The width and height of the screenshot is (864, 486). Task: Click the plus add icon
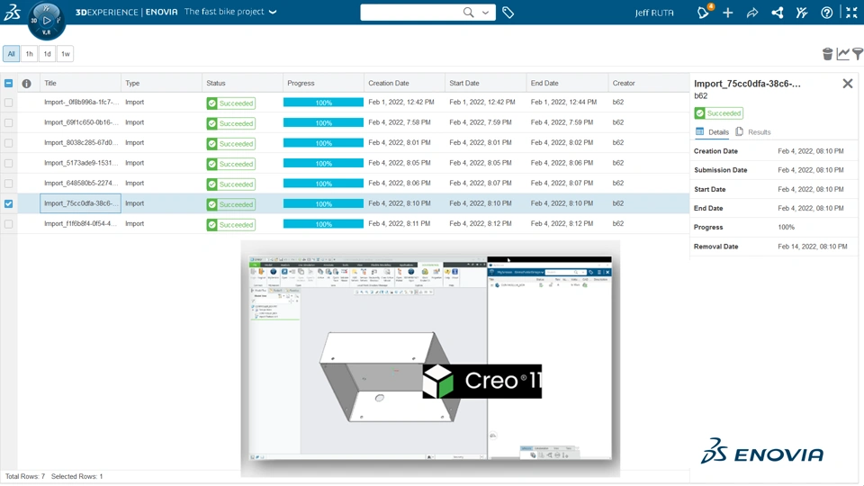tap(728, 12)
